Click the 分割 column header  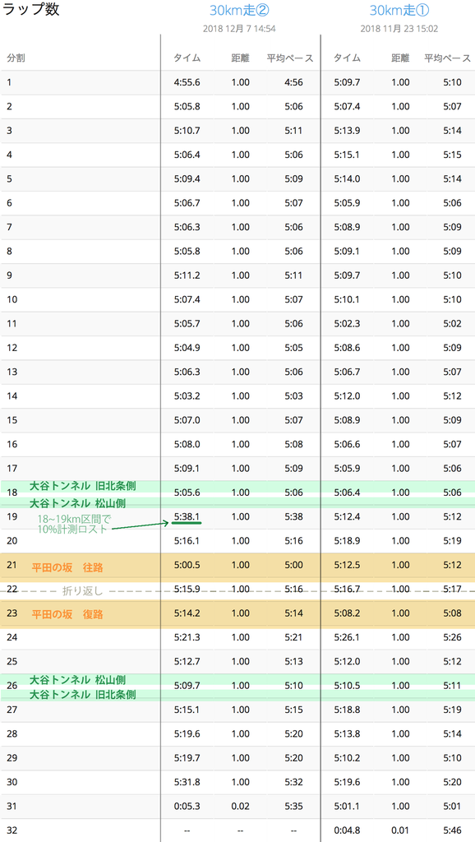[16, 58]
